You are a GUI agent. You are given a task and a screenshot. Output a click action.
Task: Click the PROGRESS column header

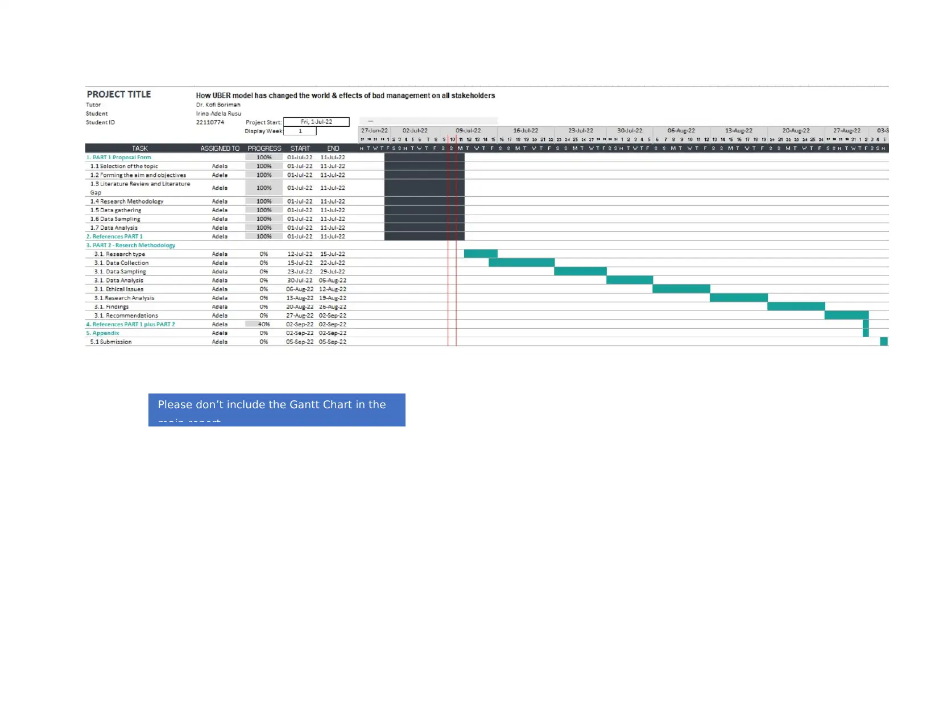point(264,148)
